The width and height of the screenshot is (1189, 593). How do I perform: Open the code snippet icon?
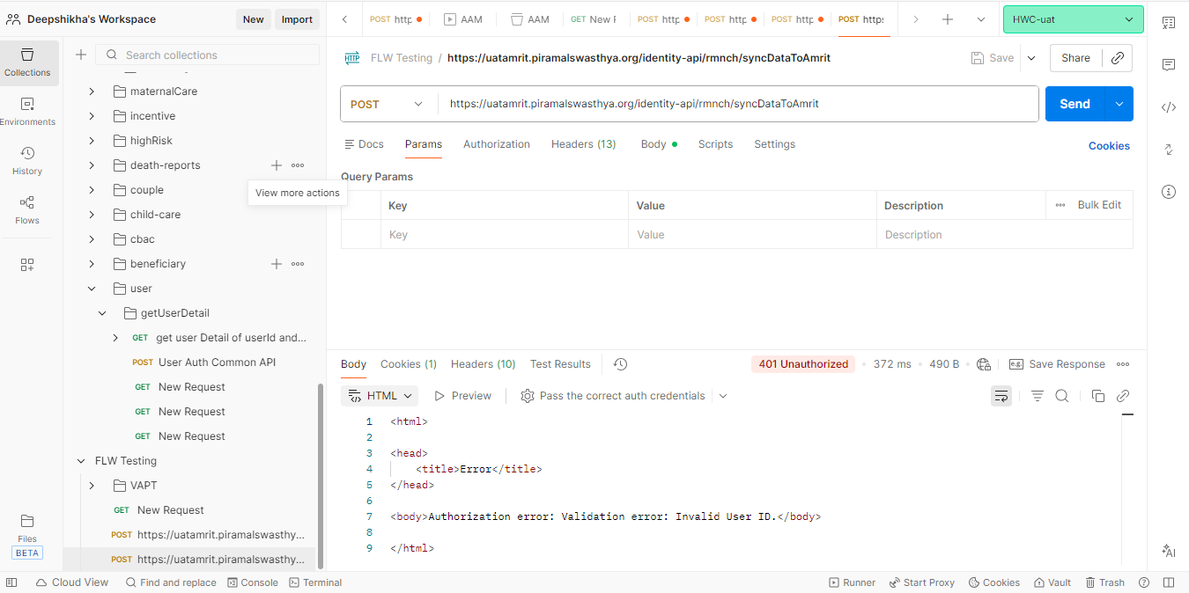pos(1169,107)
